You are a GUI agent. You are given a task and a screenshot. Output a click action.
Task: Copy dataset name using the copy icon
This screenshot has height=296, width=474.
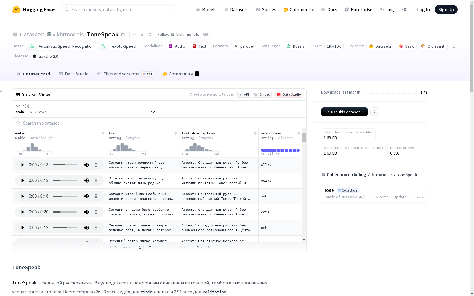[123, 34]
